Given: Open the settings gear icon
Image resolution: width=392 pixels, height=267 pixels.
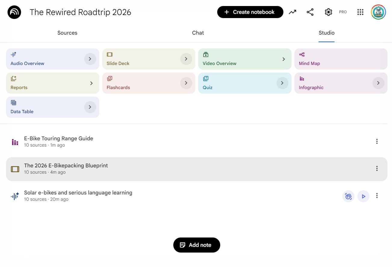Looking at the screenshot, I should [x=328, y=12].
